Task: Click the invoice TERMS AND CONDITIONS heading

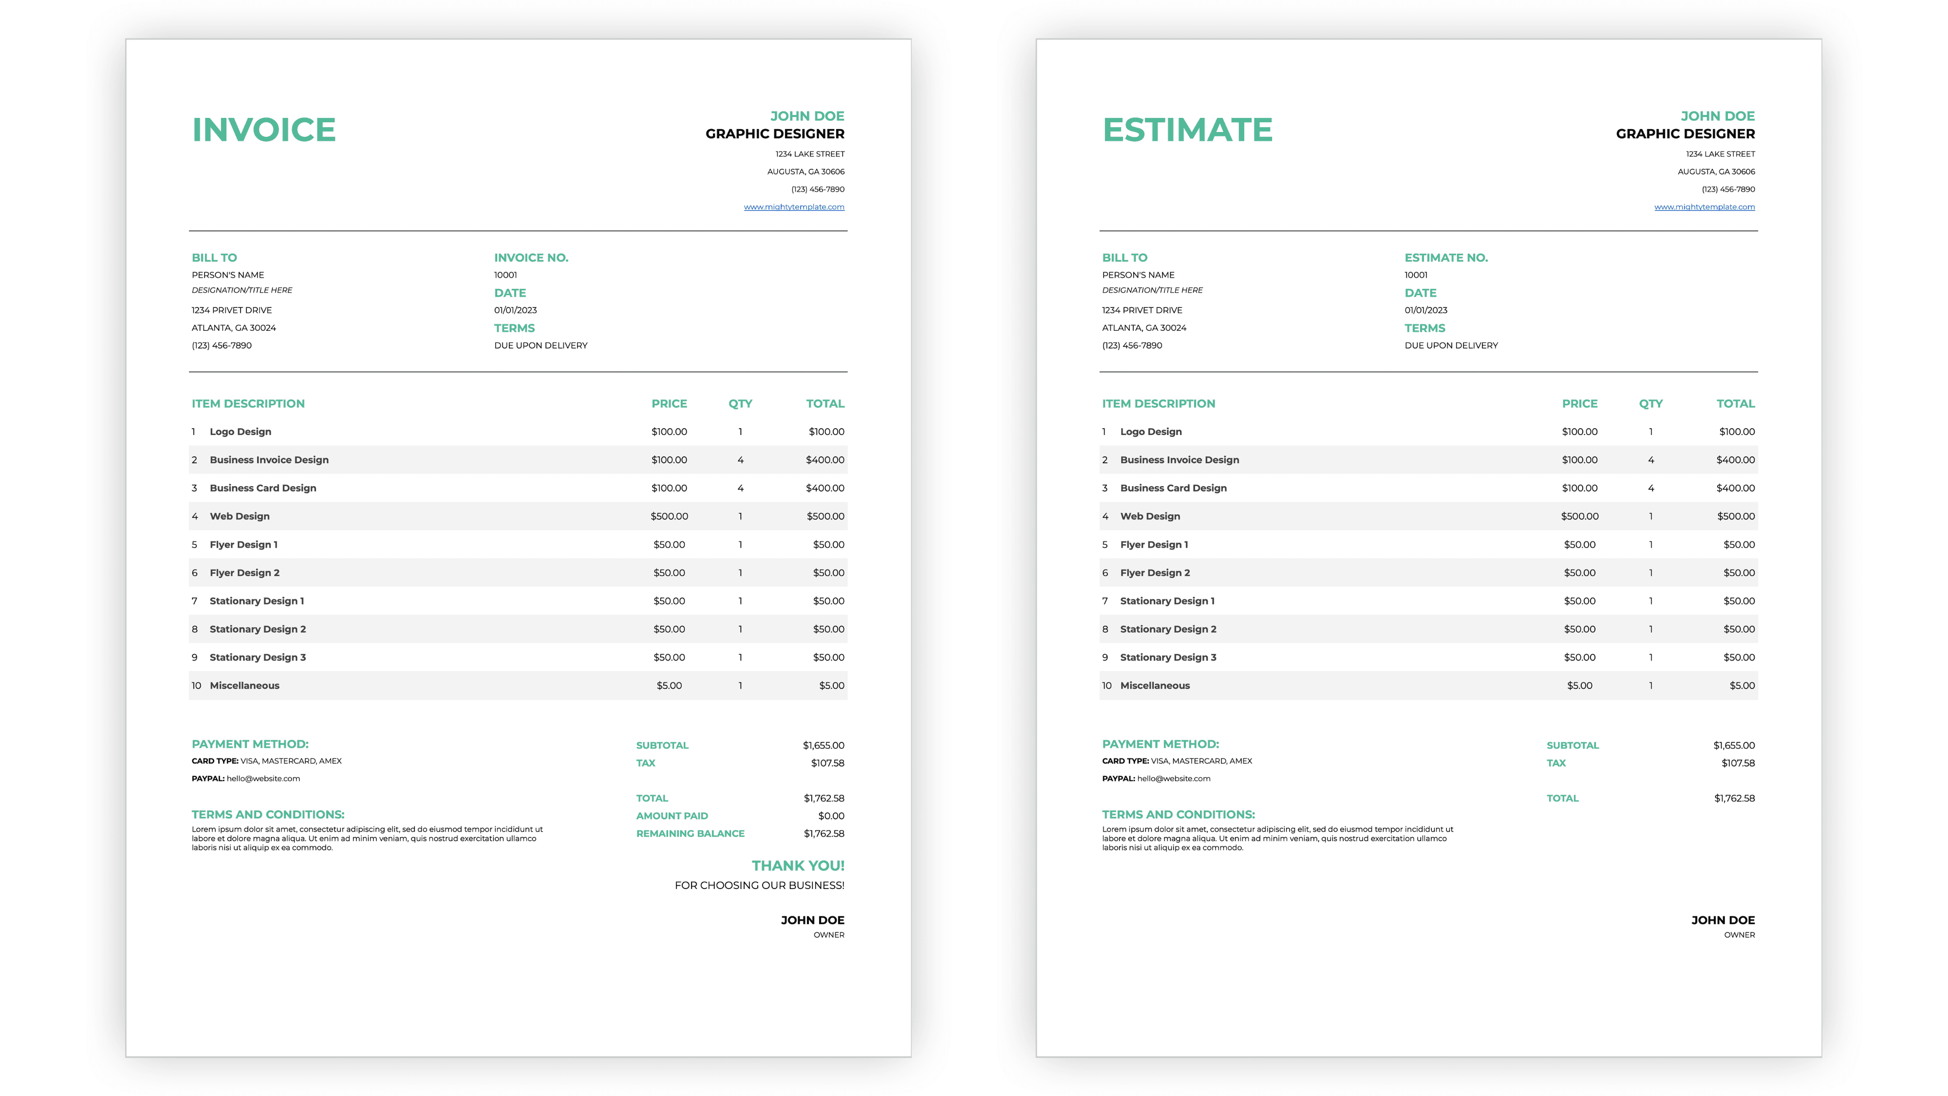Action: tap(268, 814)
